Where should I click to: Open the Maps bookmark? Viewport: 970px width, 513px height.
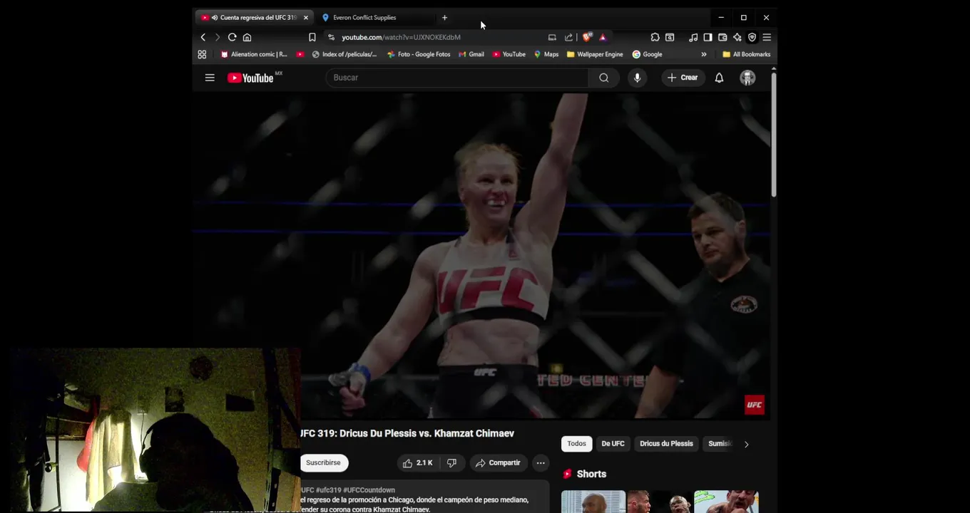tap(546, 54)
